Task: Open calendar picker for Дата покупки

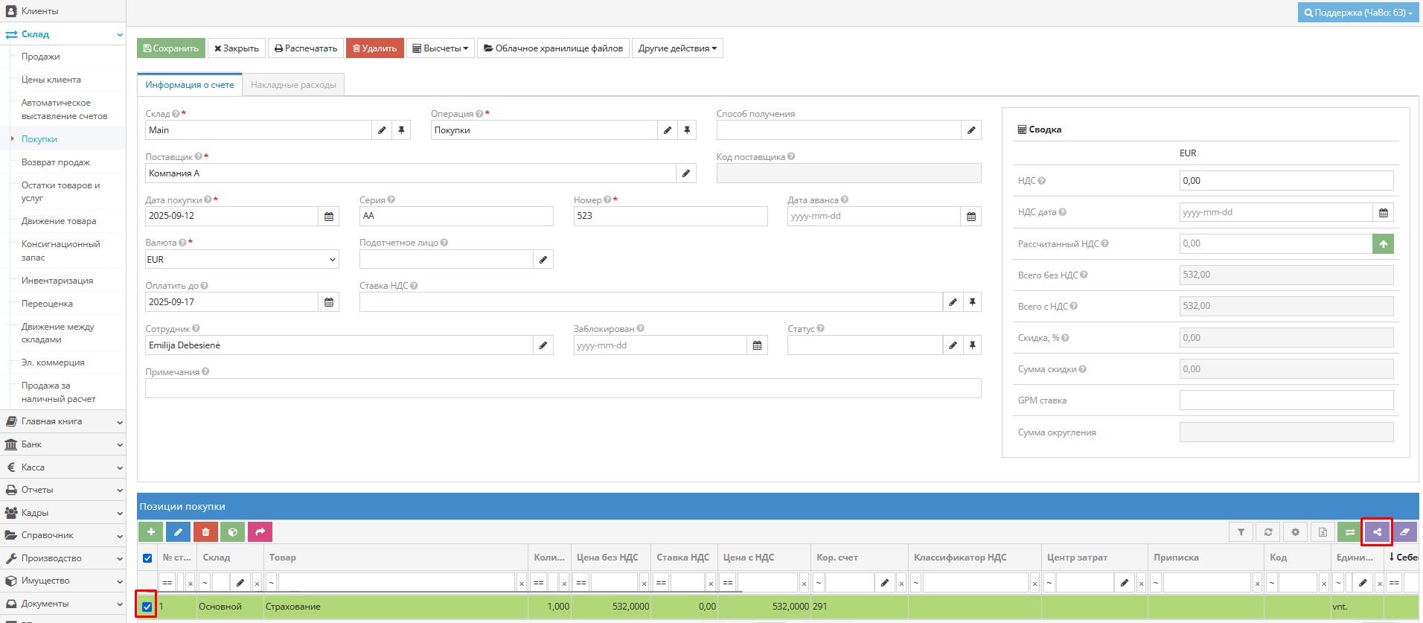Action: click(329, 216)
